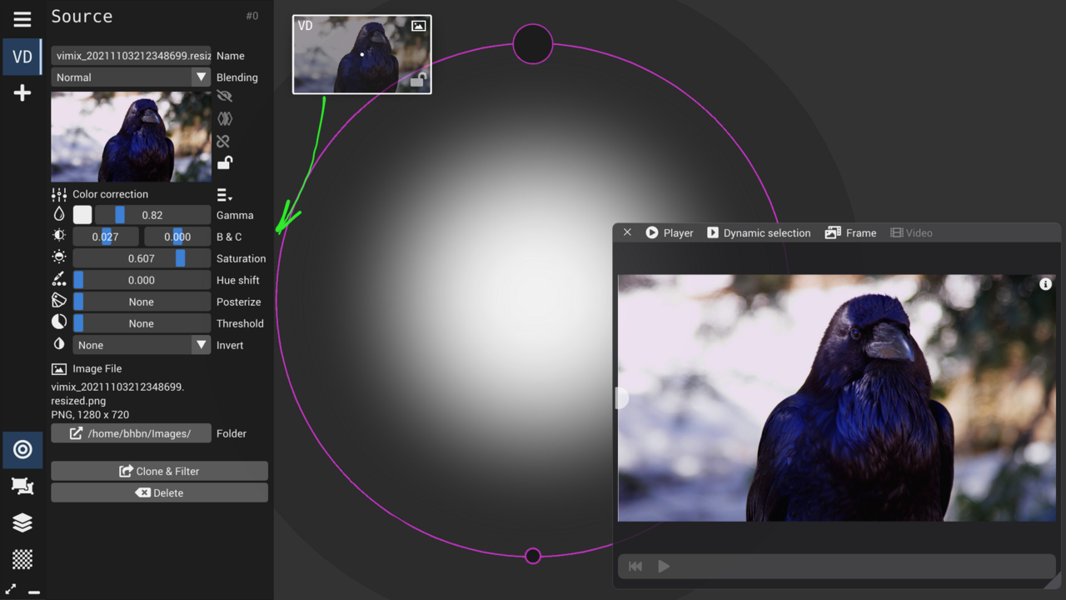This screenshot has width=1066, height=600.
Task: Select the VD source thumbnail in canvas
Action: pos(361,54)
